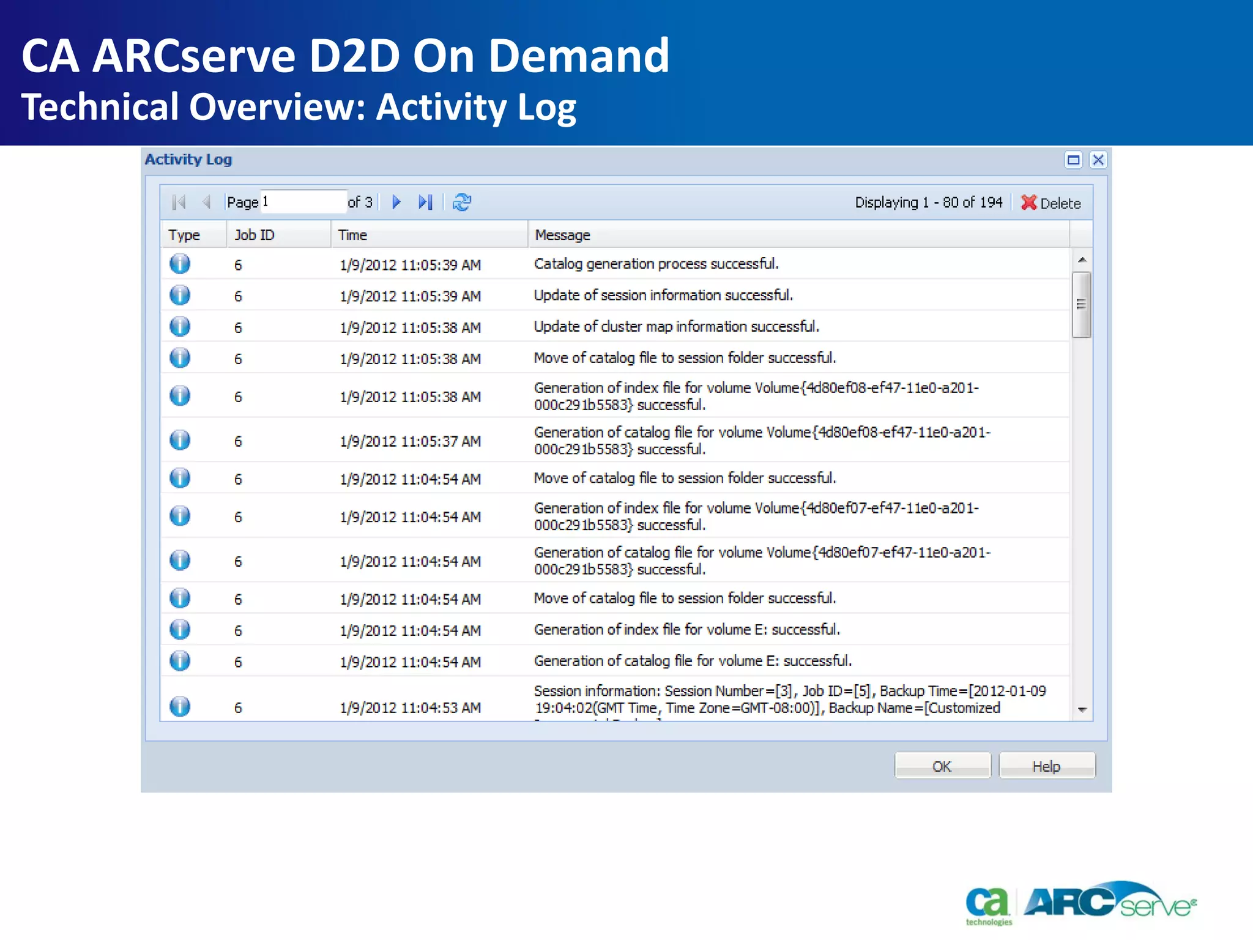Select 'Catalog generation process successful.' message

[656, 264]
